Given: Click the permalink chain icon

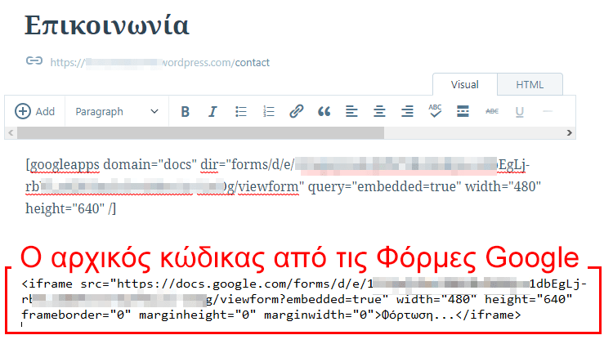Looking at the screenshot, I should [34, 61].
